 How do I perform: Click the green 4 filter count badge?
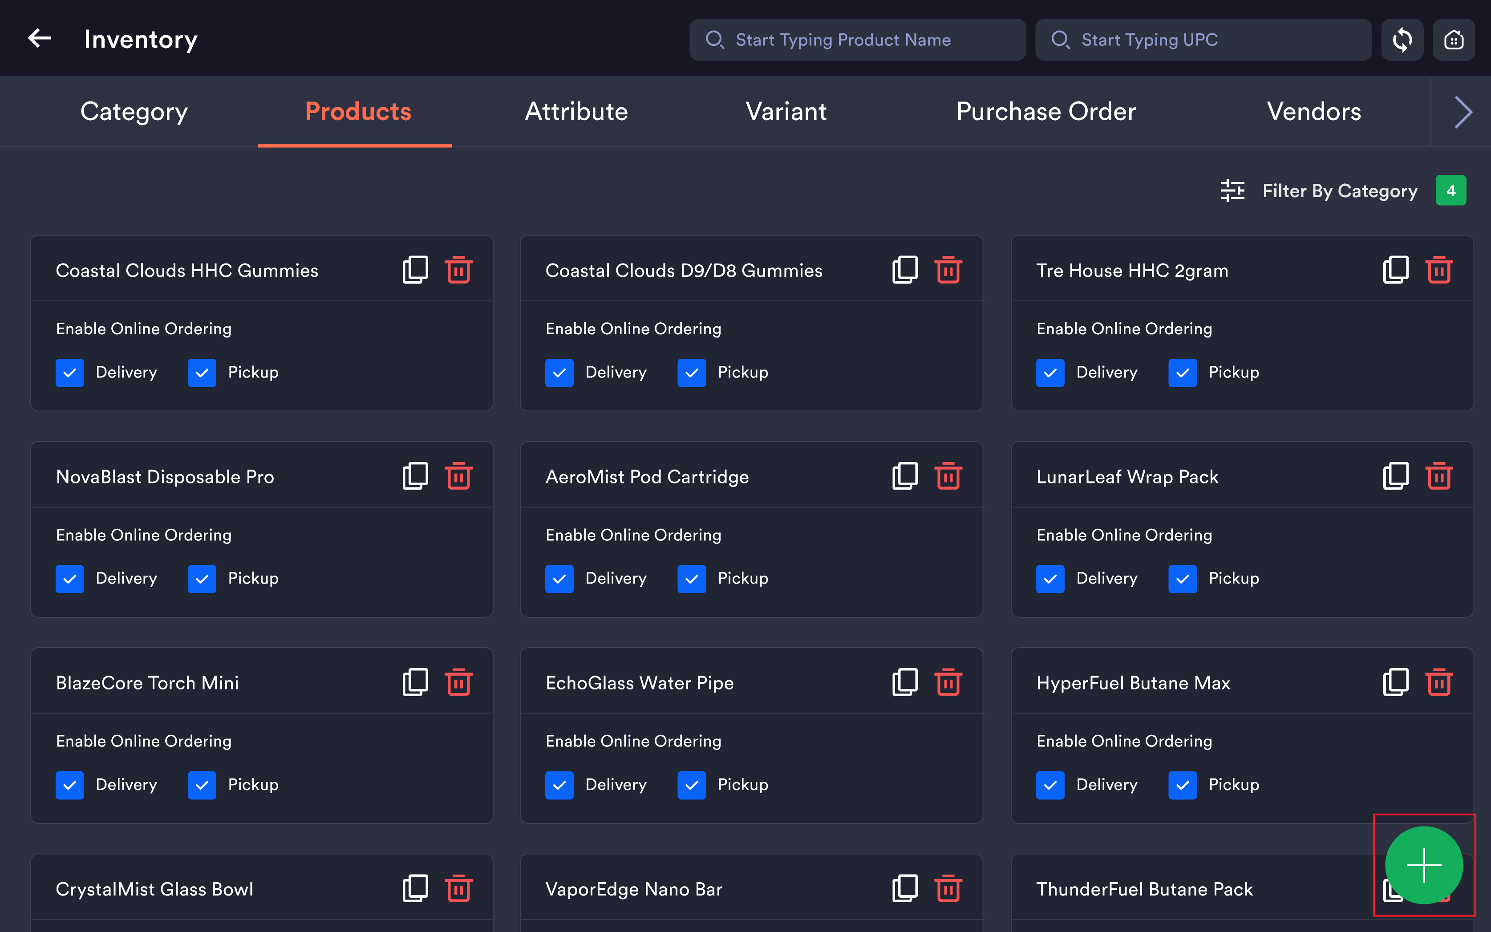1450,190
